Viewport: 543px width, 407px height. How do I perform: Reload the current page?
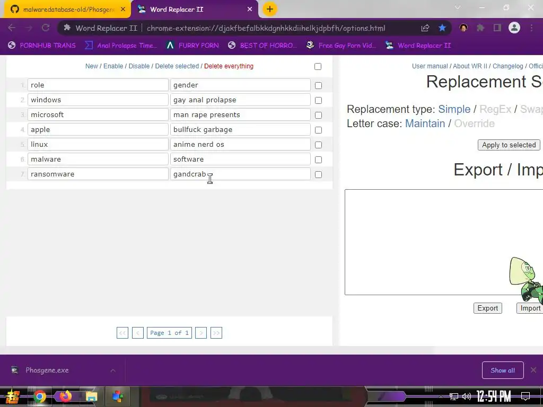coord(46,28)
